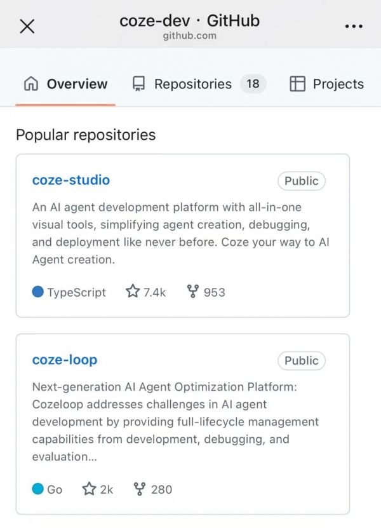Click the repository book icon in the tab bar
Screen dimensions: 381x528
pyautogui.click(x=138, y=84)
